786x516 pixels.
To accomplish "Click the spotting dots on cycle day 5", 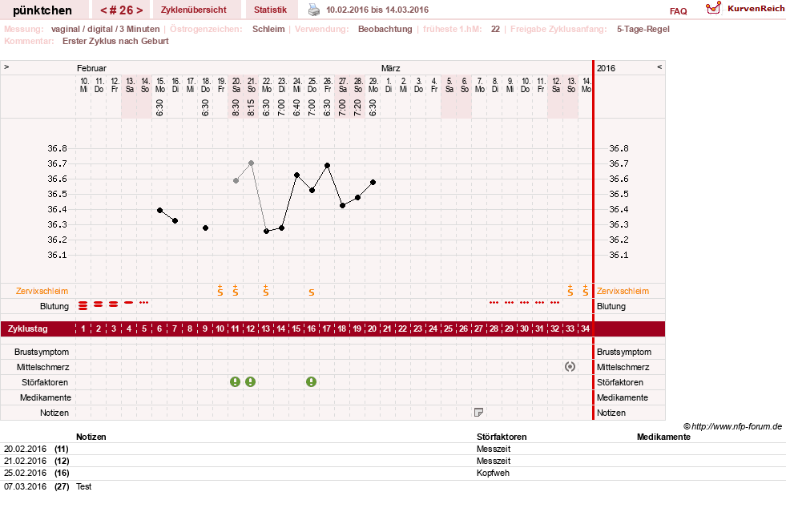I will point(144,302).
